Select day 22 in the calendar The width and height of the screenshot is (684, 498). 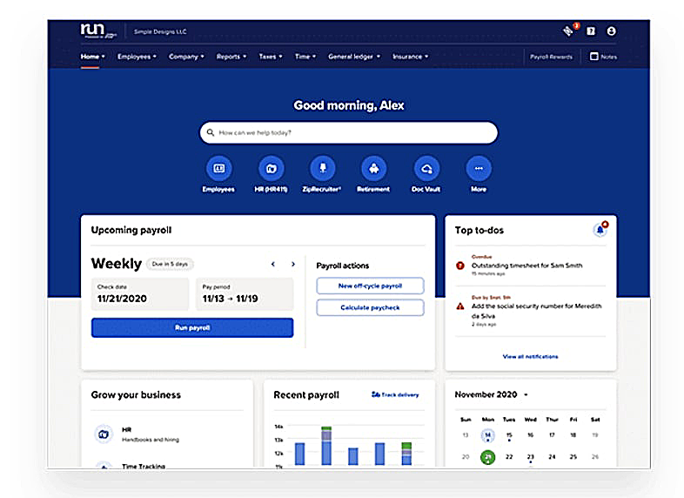509,457
